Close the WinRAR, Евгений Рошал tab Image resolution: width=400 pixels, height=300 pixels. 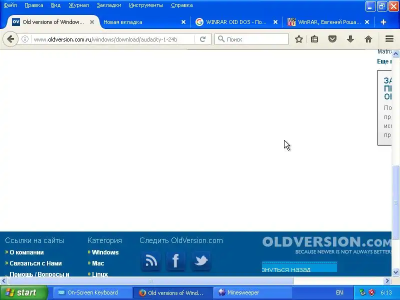367,22
